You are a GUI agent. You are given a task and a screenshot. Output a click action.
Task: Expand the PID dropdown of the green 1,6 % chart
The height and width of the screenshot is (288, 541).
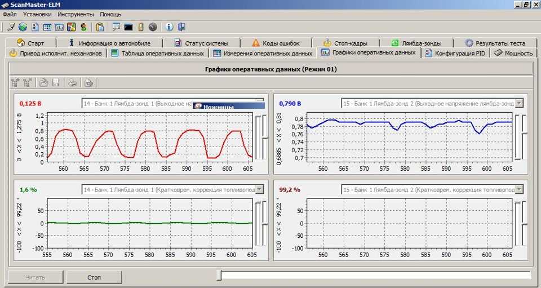pos(259,189)
